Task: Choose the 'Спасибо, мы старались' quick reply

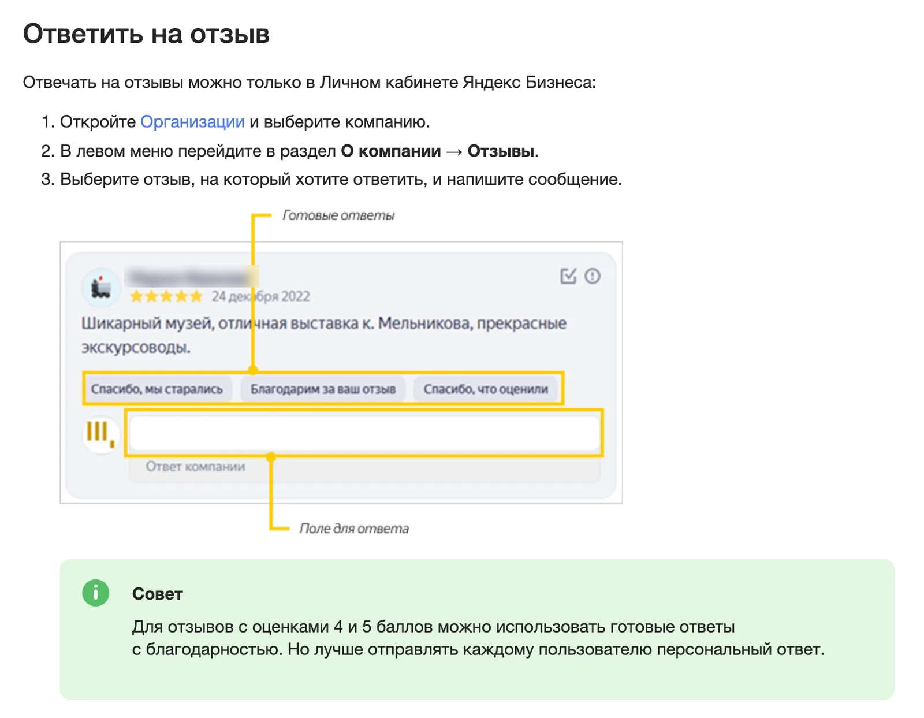Action: coord(157,389)
